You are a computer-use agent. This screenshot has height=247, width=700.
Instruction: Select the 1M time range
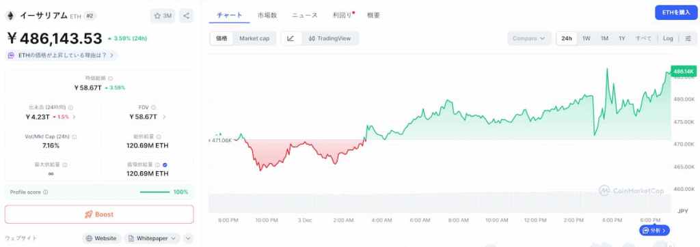pos(604,38)
